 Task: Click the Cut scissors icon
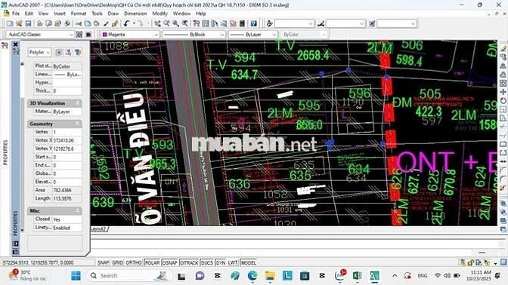pos(79,23)
